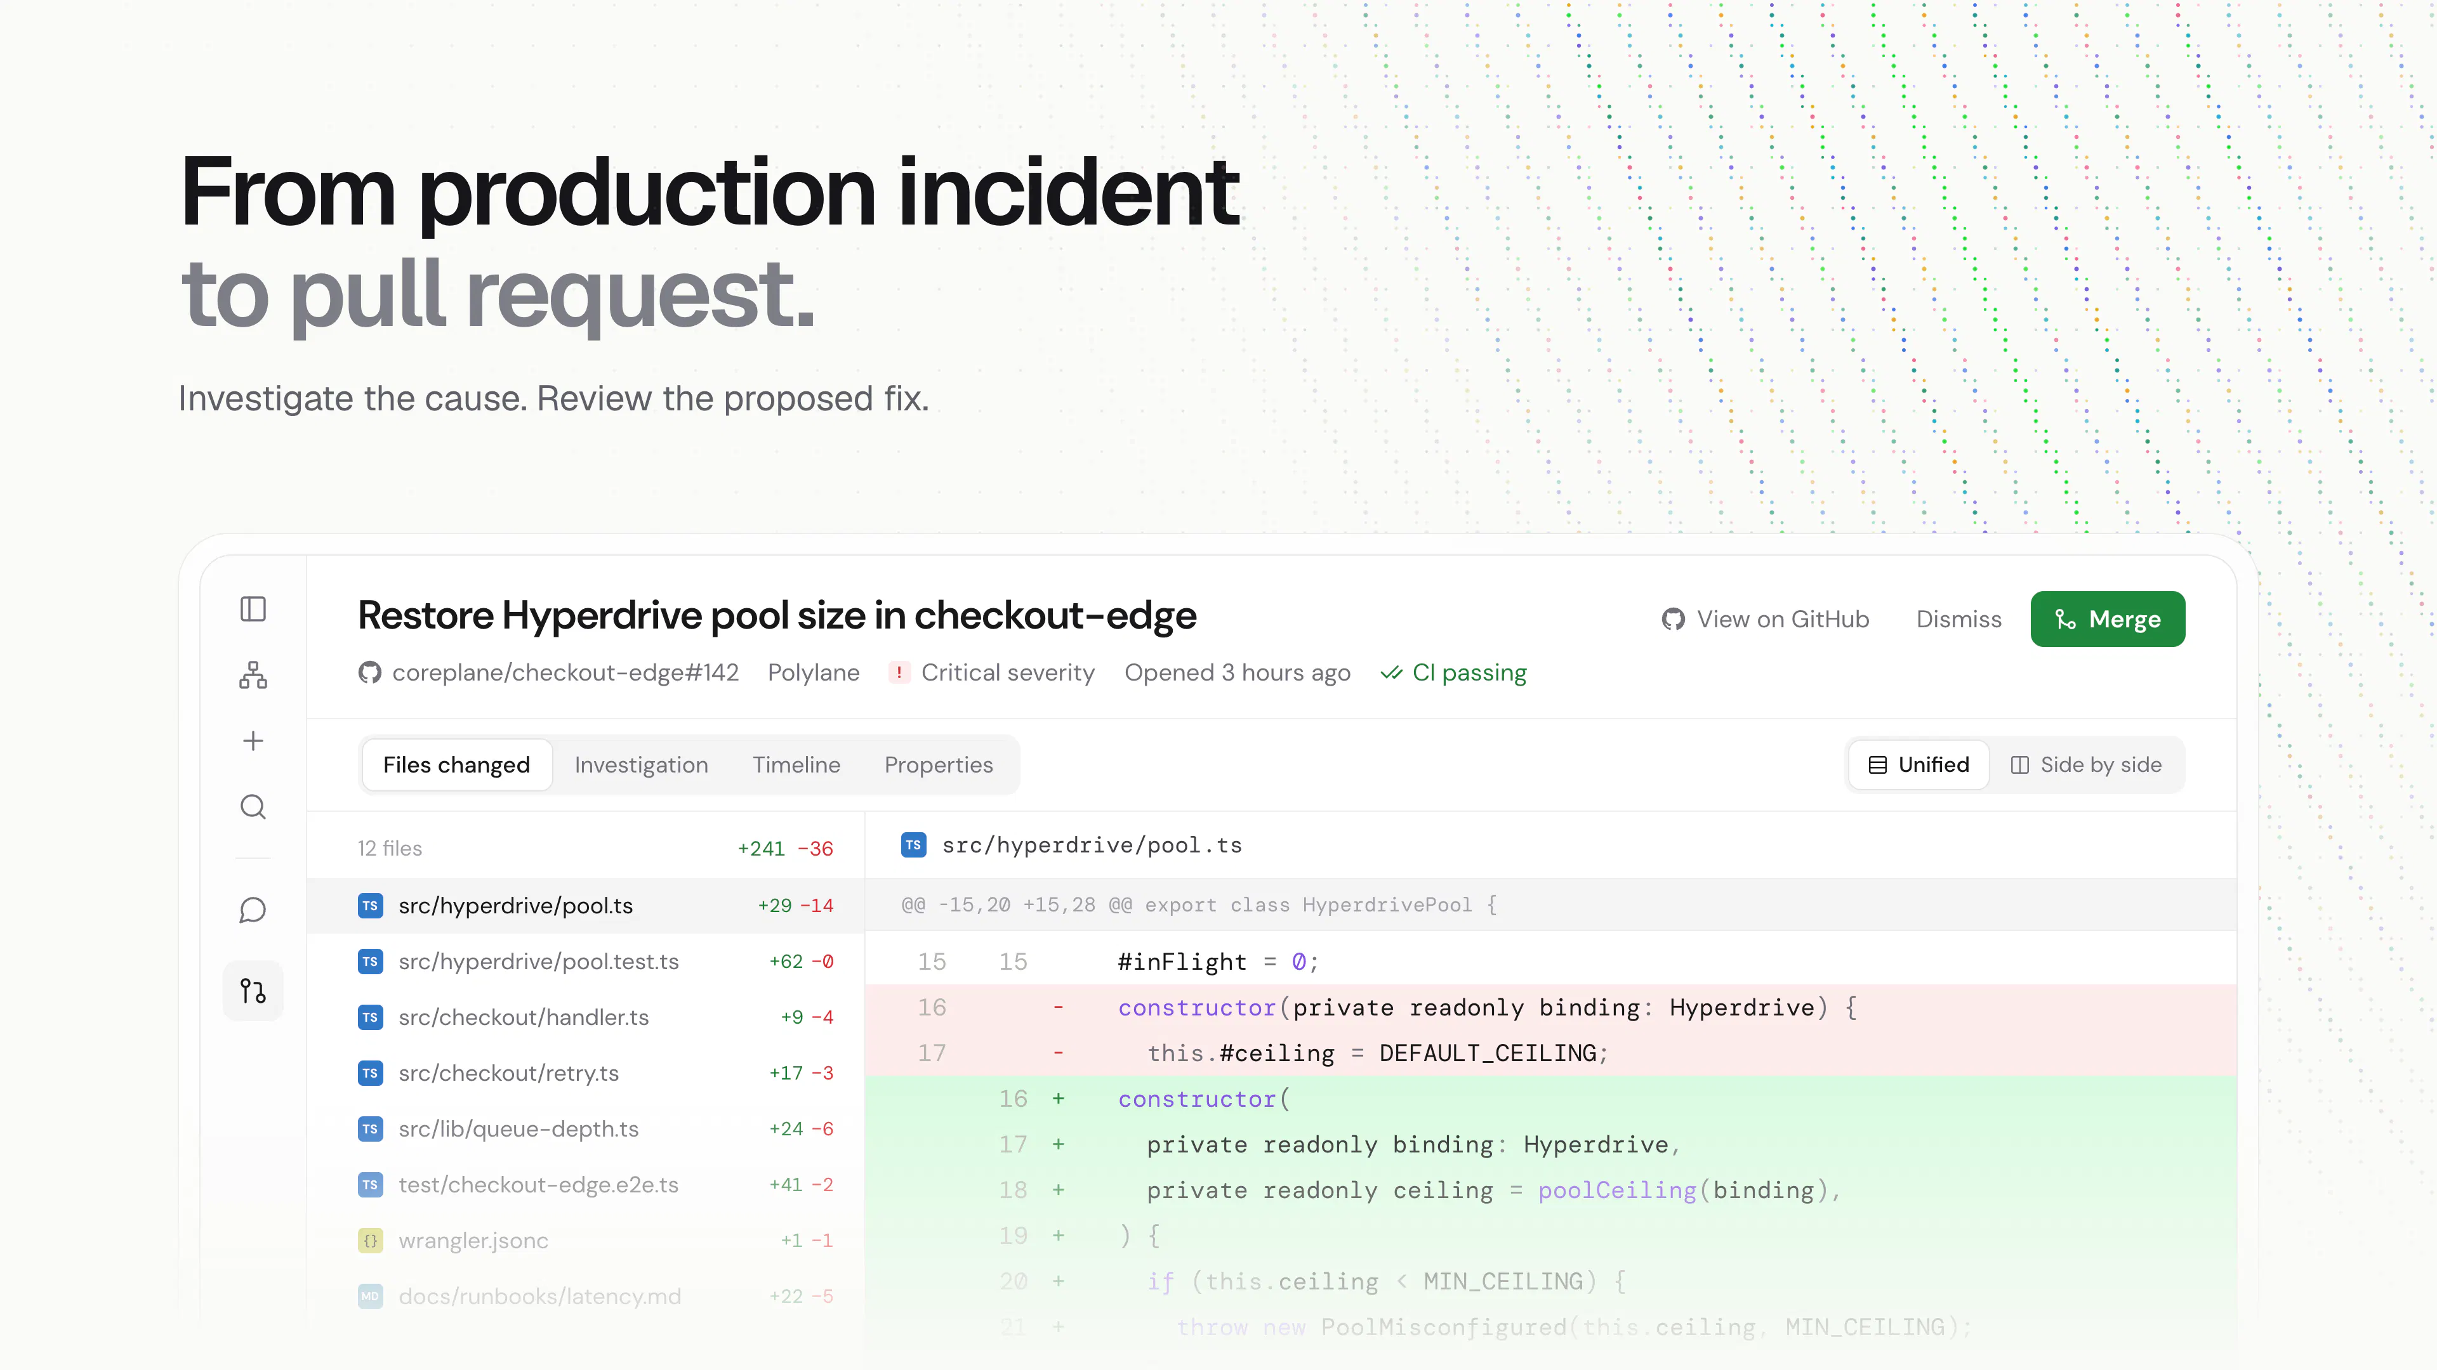Viewport: 2437px width, 1370px height.
Task: Click the Critical severity label
Action: (1008, 672)
